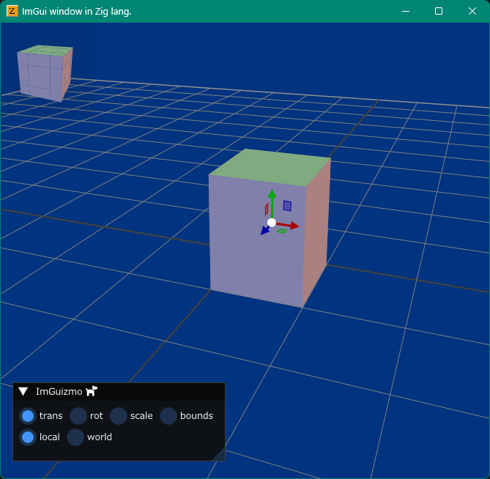Click the Zig app icon in title bar
Image resolution: width=490 pixels, height=479 pixels.
(x=12, y=11)
